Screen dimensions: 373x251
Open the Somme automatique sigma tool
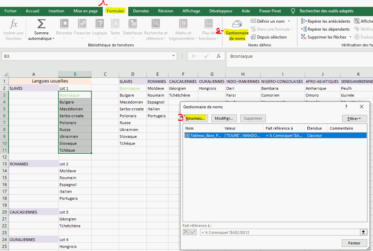41,24
